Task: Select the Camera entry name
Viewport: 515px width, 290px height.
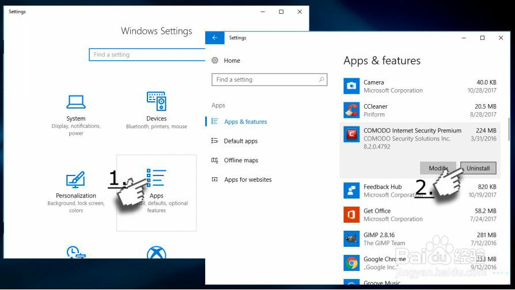Action: coord(374,82)
